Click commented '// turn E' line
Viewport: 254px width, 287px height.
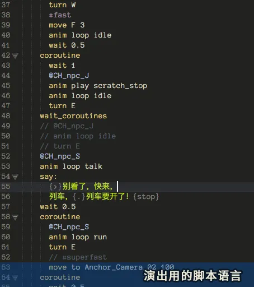tap(60, 146)
